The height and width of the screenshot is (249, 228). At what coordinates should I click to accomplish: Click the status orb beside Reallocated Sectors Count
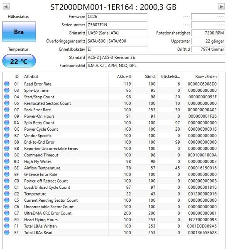pyautogui.click(x=7, y=103)
